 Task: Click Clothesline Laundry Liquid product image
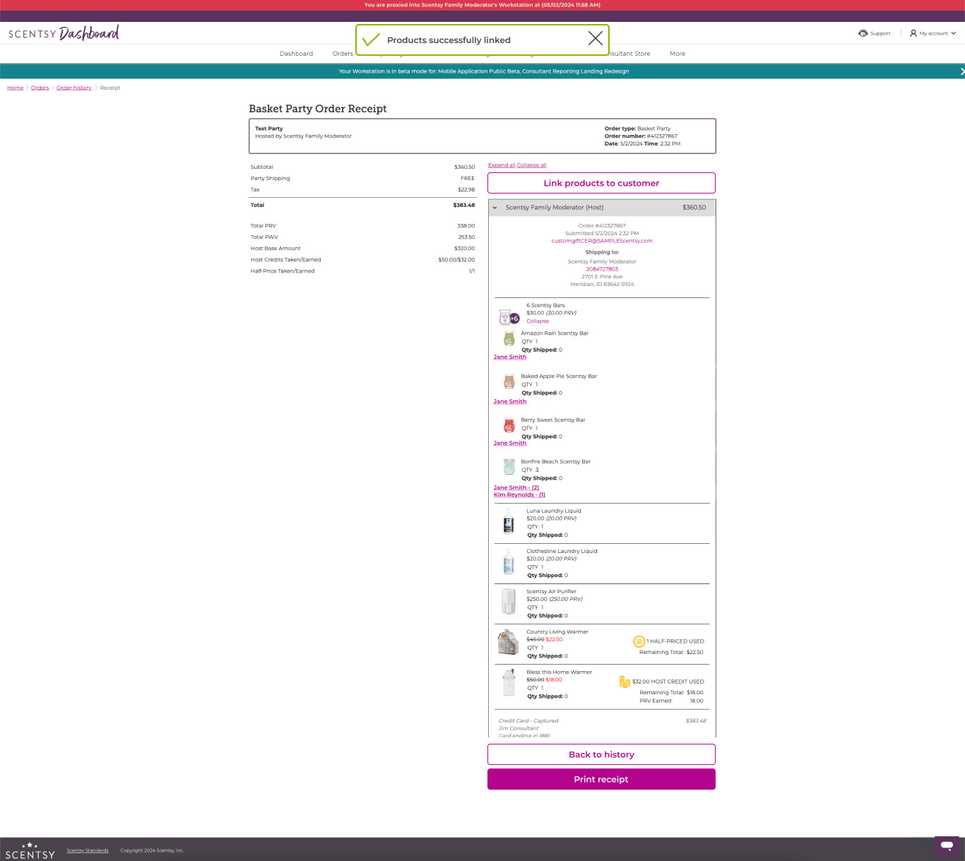point(509,562)
